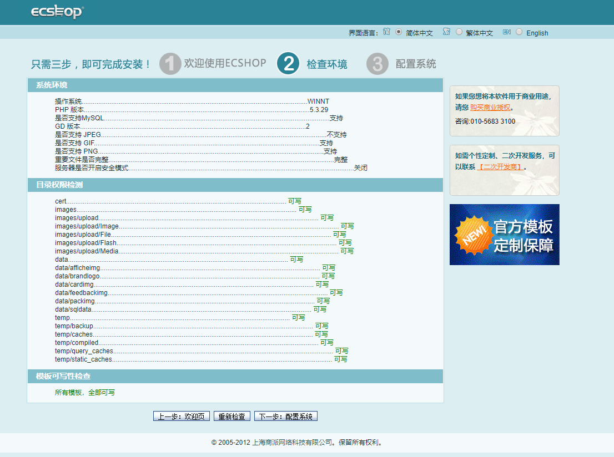The width and height of the screenshot is (614, 457).
Task: Click 系统环境 section header
Action: (235, 85)
